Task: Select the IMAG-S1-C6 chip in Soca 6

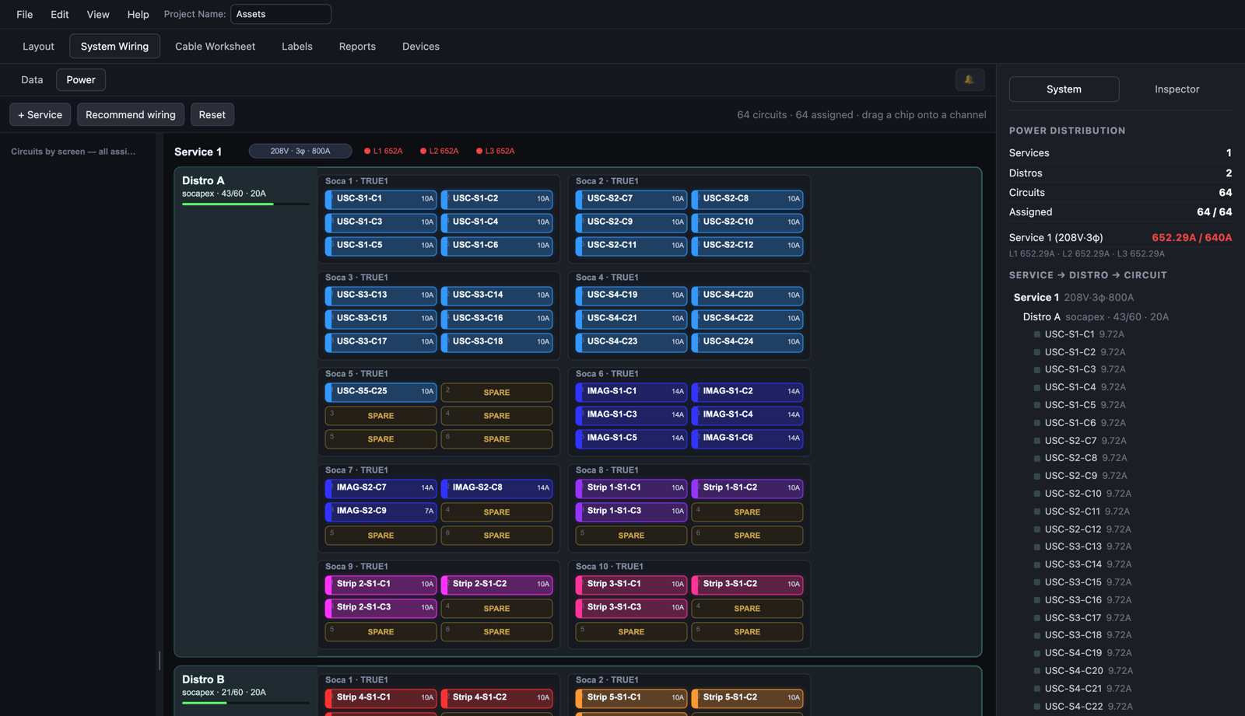Action: coord(747,438)
